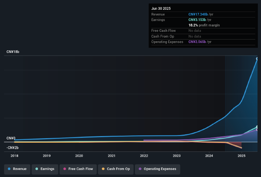Click the Jun 30 2025 tooltip date header
The image size is (261, 177).
click(x=161, y=8)
